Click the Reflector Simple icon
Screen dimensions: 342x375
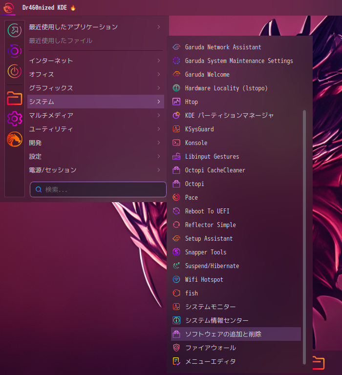[176, 225]
